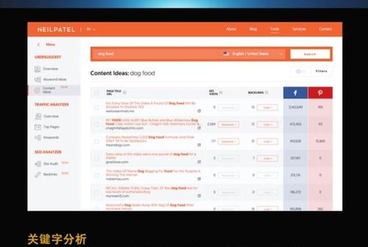This screenshot has height=247, width=368.
Task: Check the RECALL row checkbox
Action: coord(96,192)
